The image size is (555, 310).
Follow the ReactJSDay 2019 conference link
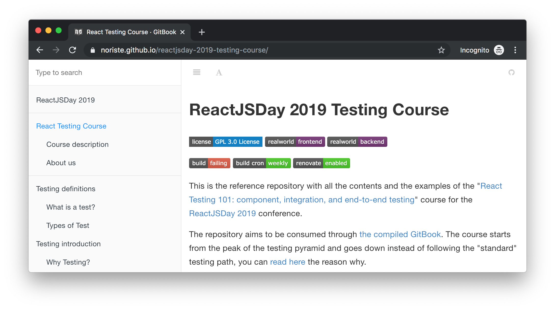click(222, 214)
